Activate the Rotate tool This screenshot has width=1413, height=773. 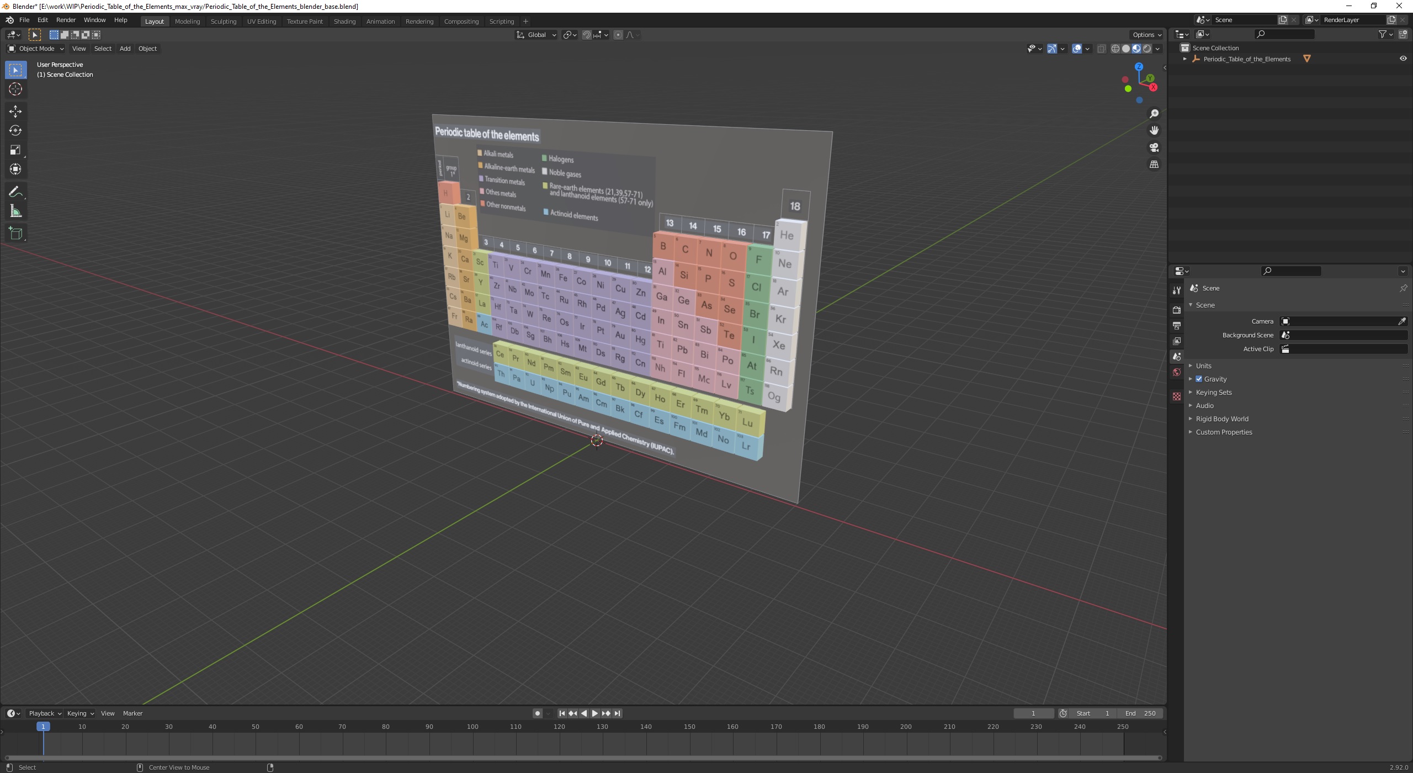coord(15,131)
